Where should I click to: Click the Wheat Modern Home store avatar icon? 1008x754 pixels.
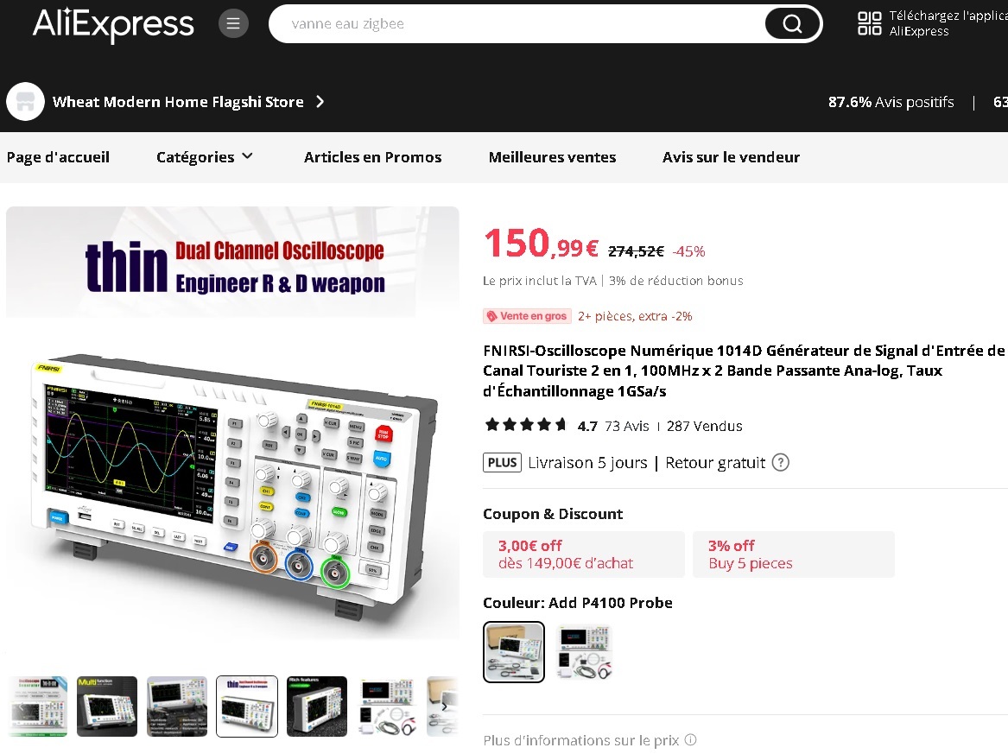click(x=25, y=102)
